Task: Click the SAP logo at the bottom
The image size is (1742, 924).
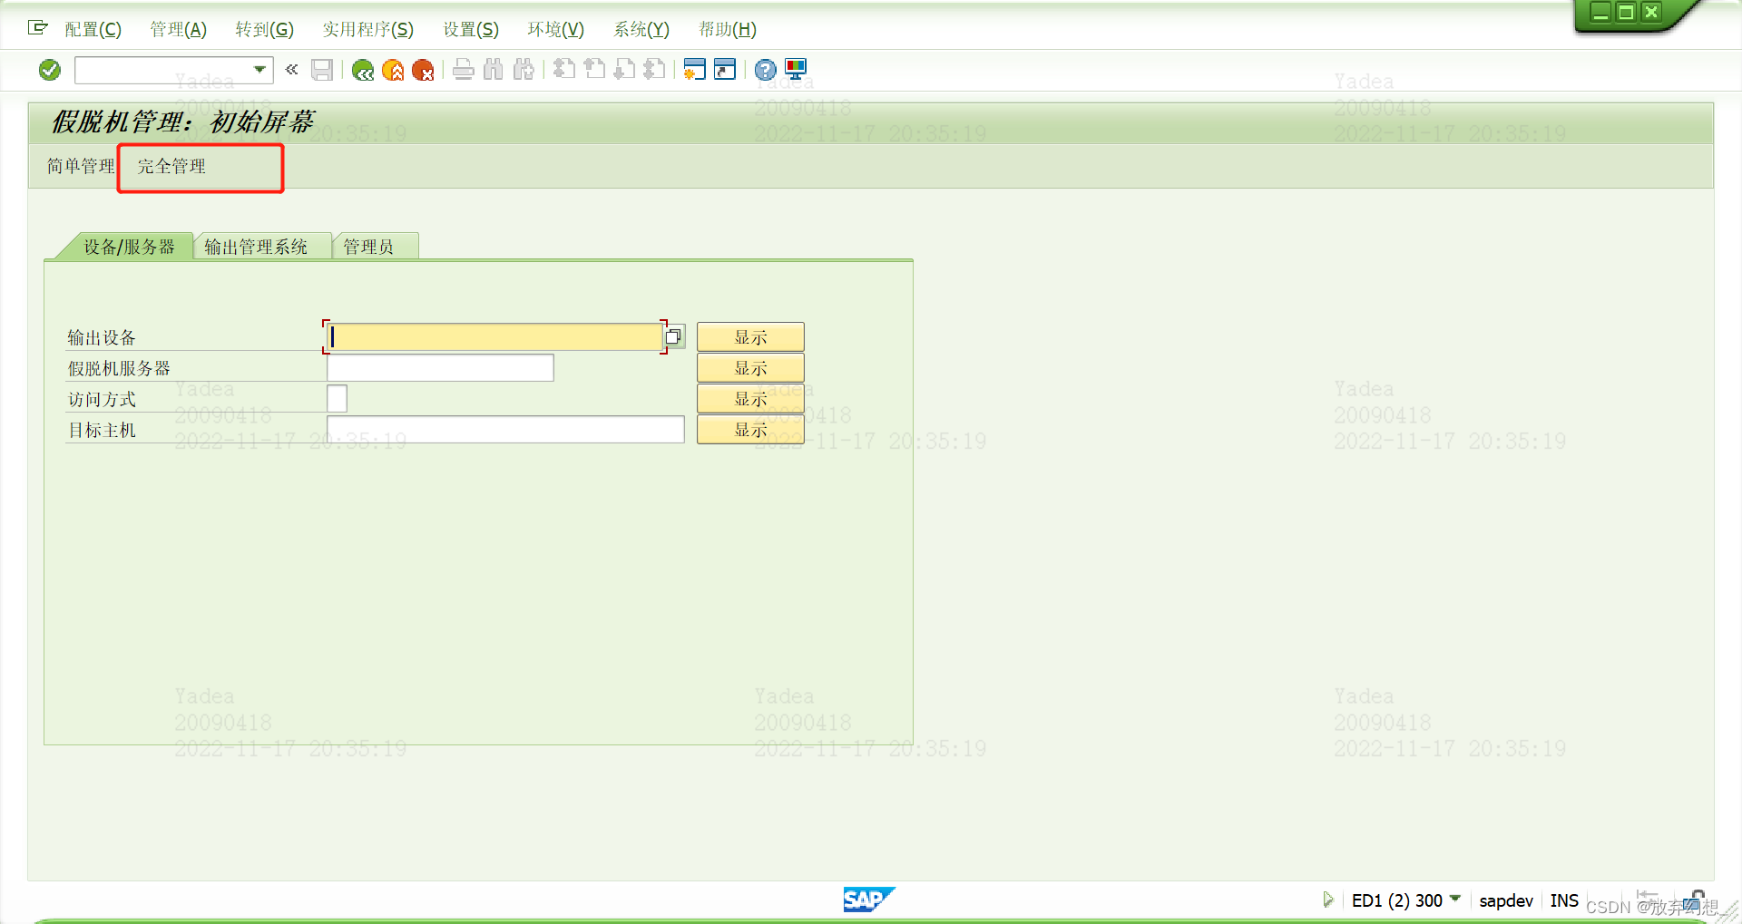Action: tap(868, 900)
